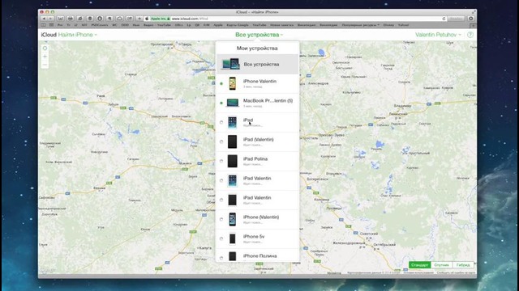This screenshot has width=519, height=291.
Task: Click the plus add-bookmark button beside address bar
Action: tap(139, 19)
